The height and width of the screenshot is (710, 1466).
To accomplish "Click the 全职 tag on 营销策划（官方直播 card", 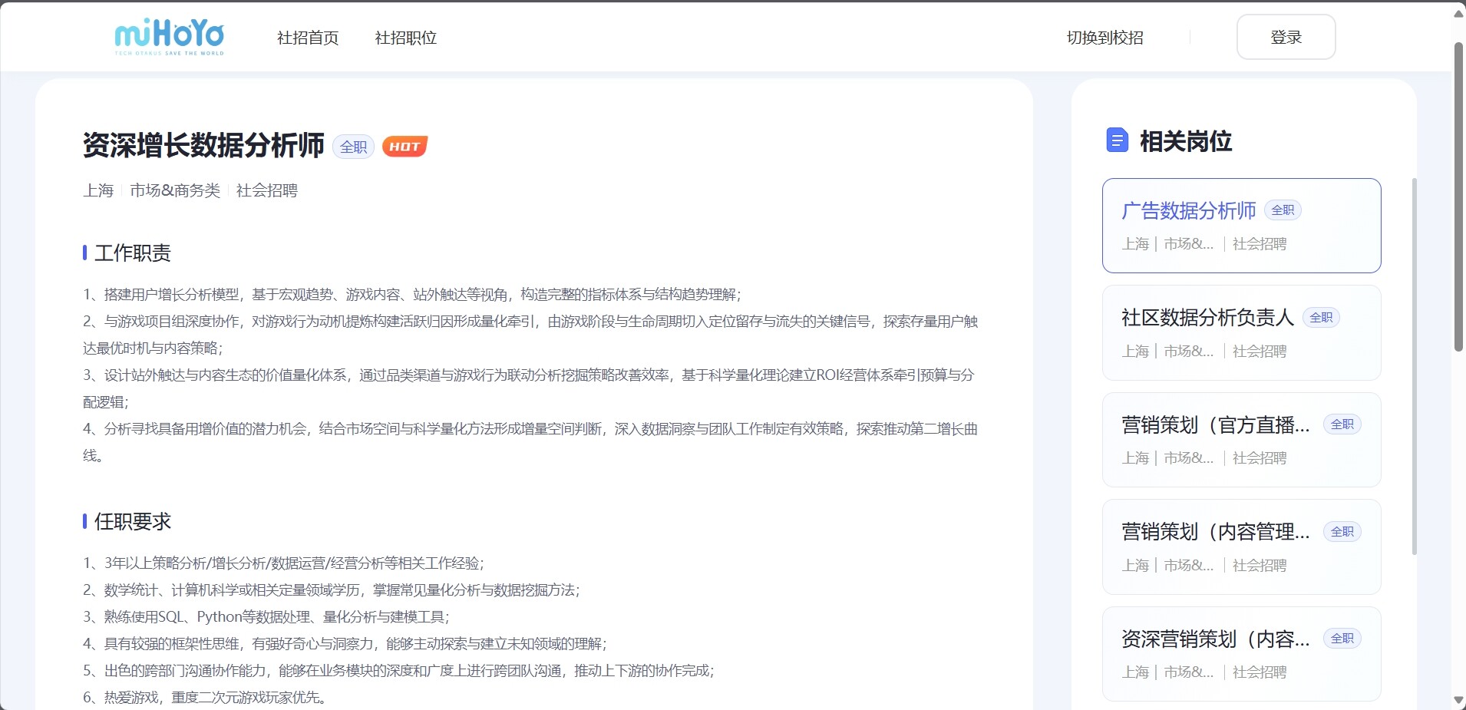I will pyautogui.click(x=1342, y=424).
